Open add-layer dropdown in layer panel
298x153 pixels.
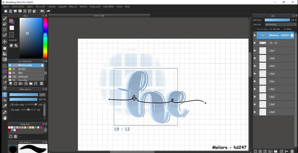270,151
